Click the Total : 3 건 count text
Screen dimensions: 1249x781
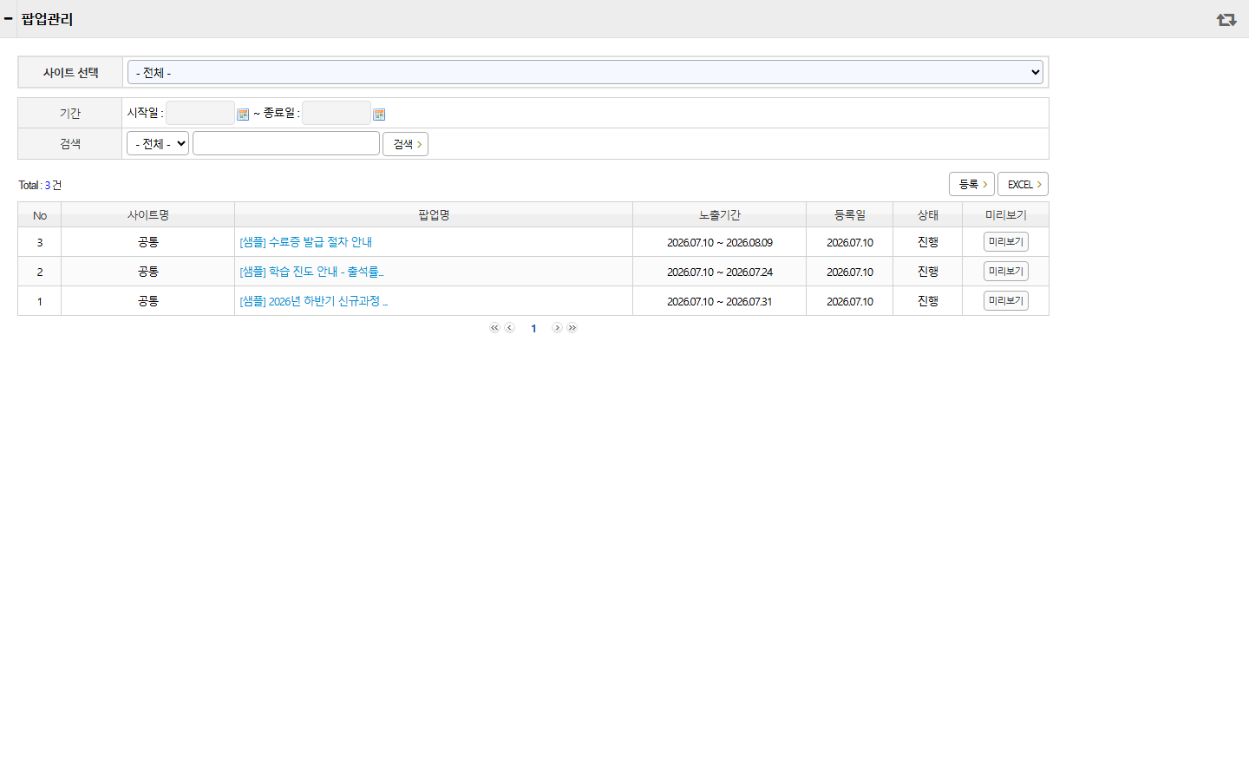click(x=40, y=185)
